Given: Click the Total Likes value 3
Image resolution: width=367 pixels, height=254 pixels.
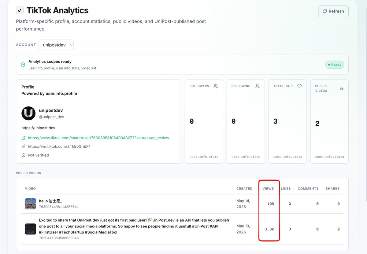Looking at the screenshot, I should 276,122.
